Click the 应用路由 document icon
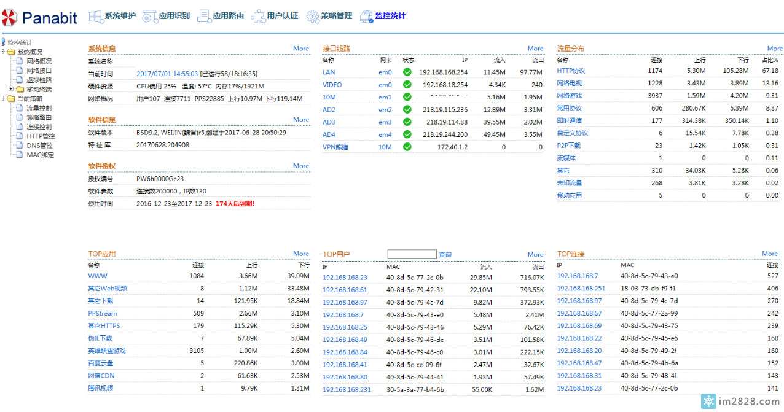The height and width of the screenshot is (412, 784). [x=204, y=17]
